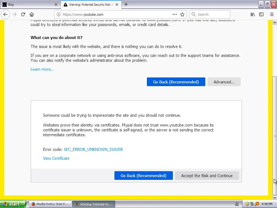Click the keyboard icon in the taskbar
This screenshot has width=277, height=208.
click(237, 204)
